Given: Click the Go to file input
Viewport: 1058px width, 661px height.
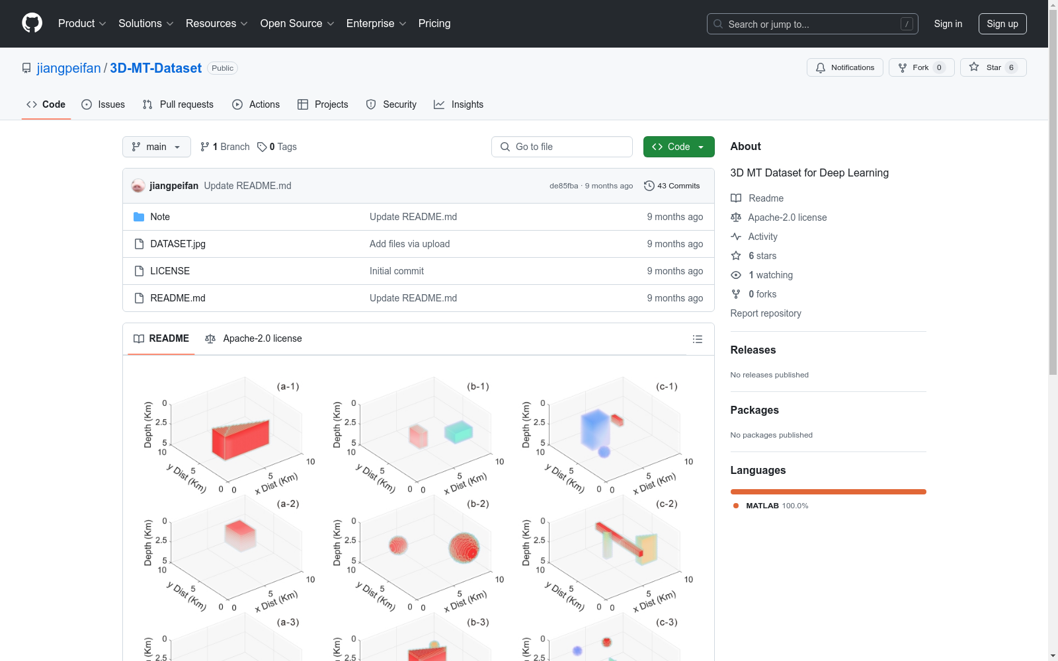Looking at the screenshot, I should tap(562, 147).
